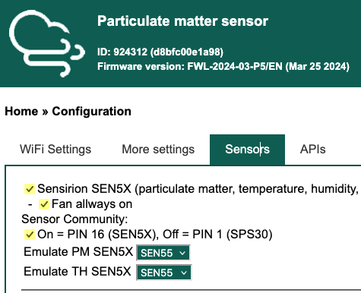Click the Fan allways on label
Screen dimensions: 361x293
click(92, 204)
